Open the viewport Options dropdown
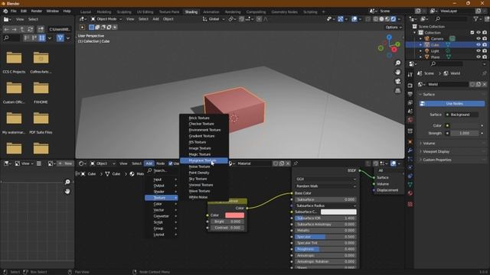This screenshot has width=490, height=275. click(394, 27)
